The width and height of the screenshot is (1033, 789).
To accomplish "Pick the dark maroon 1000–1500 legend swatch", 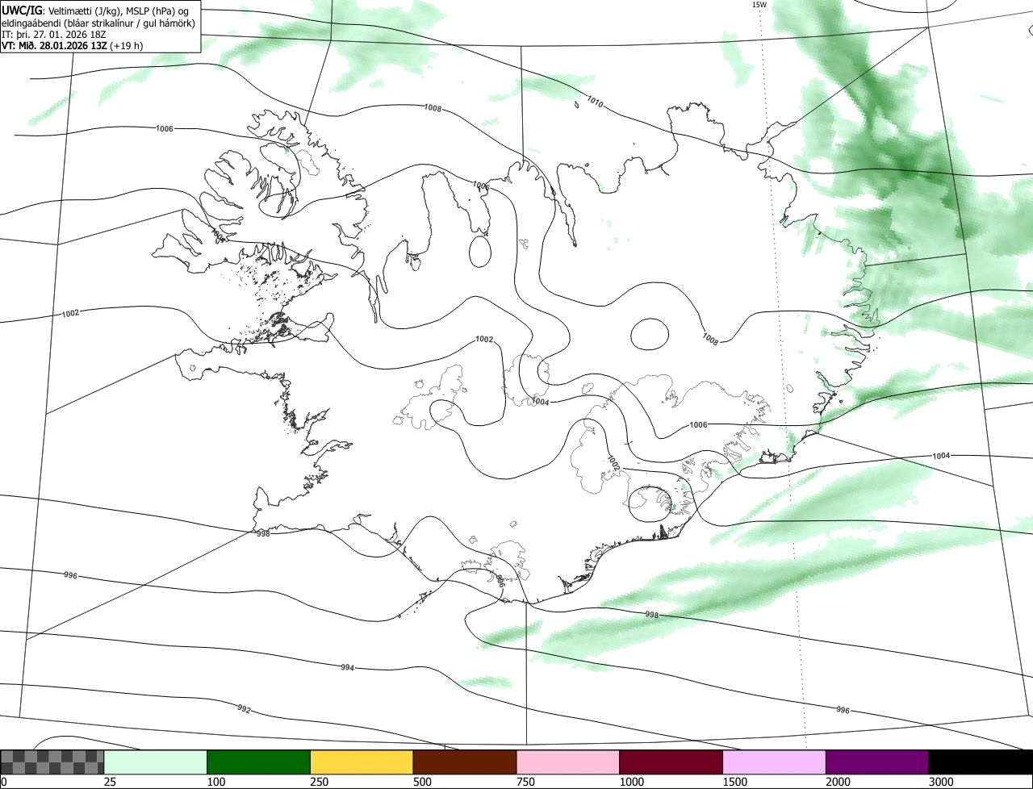I will coord(671,762).
